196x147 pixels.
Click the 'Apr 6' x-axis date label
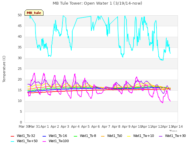coord(96,126)
